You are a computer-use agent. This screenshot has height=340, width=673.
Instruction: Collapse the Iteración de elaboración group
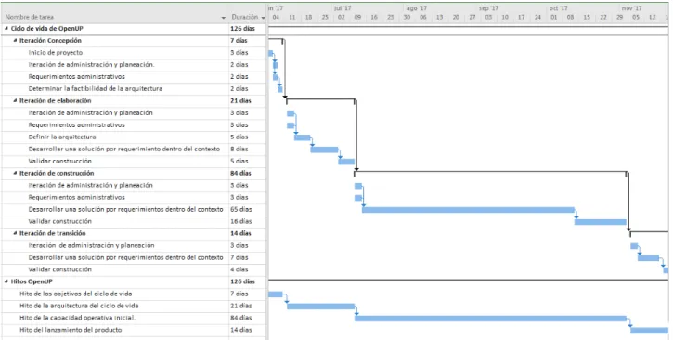(15, 101)
